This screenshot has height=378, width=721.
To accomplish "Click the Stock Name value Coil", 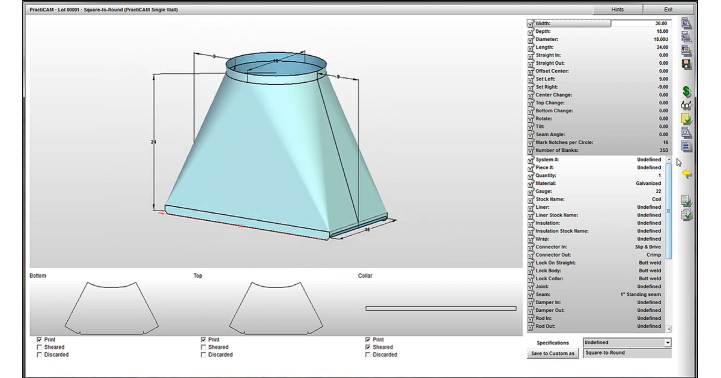I will pos(656,199).
